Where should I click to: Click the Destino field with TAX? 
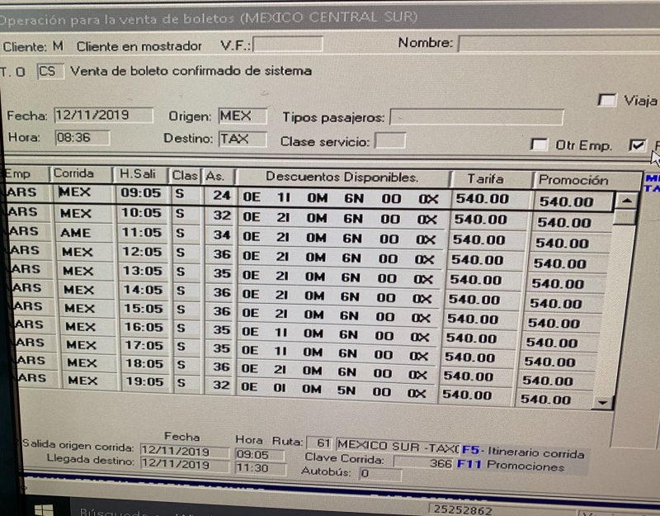point(243,139)
